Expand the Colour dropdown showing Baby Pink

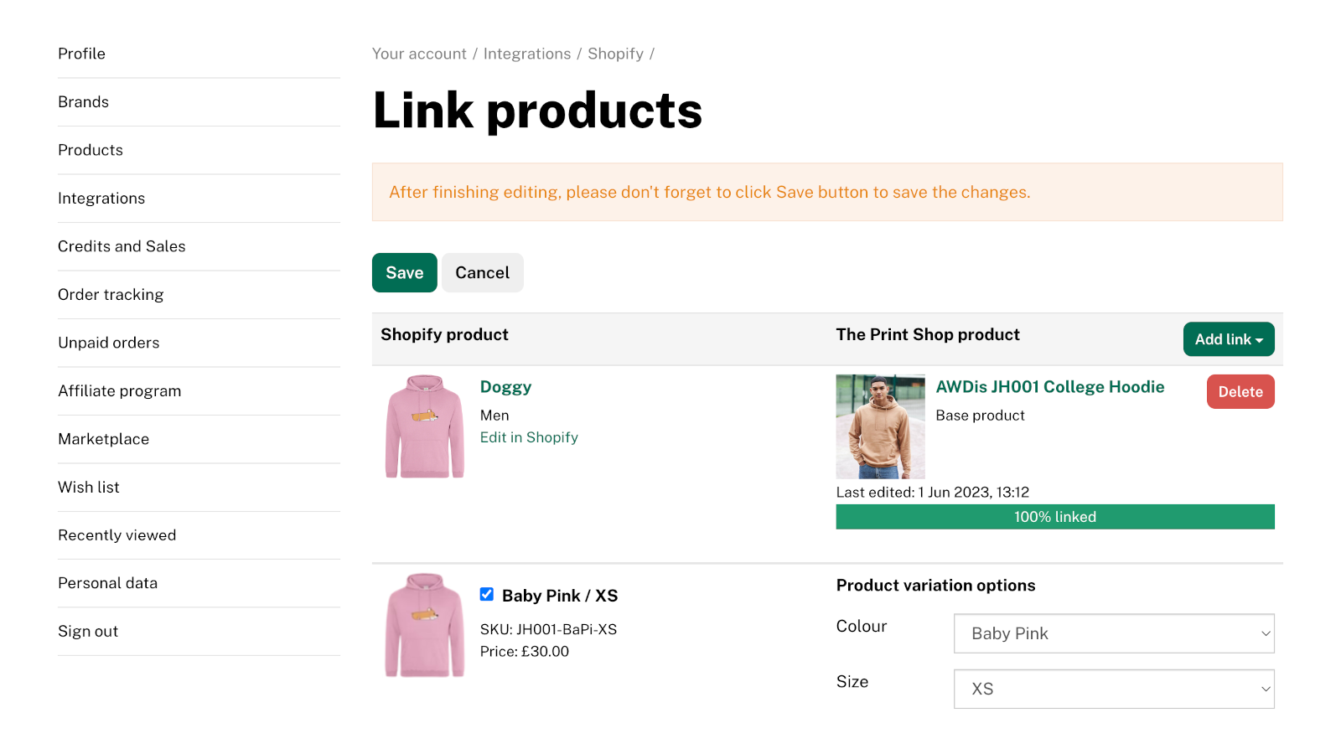[x=1113, y=633]
